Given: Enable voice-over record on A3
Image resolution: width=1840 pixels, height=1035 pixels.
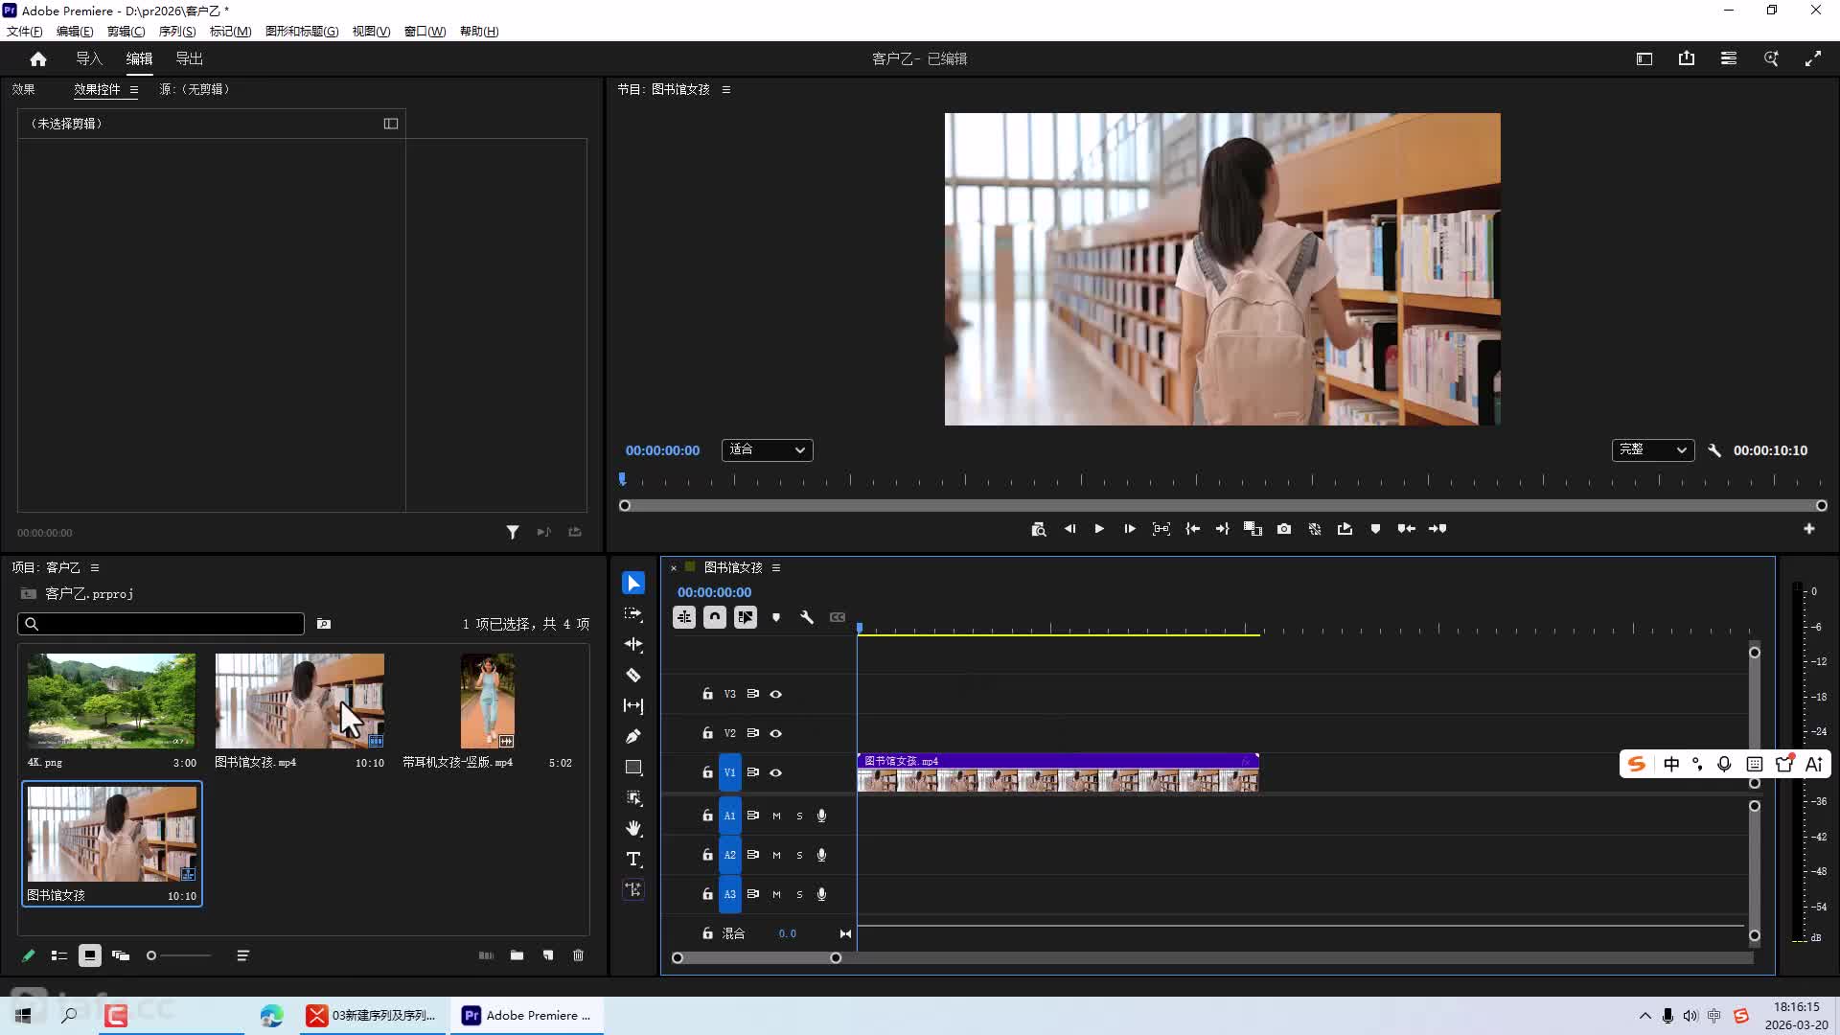Looking at the screenshot, I should coord(821,894).
